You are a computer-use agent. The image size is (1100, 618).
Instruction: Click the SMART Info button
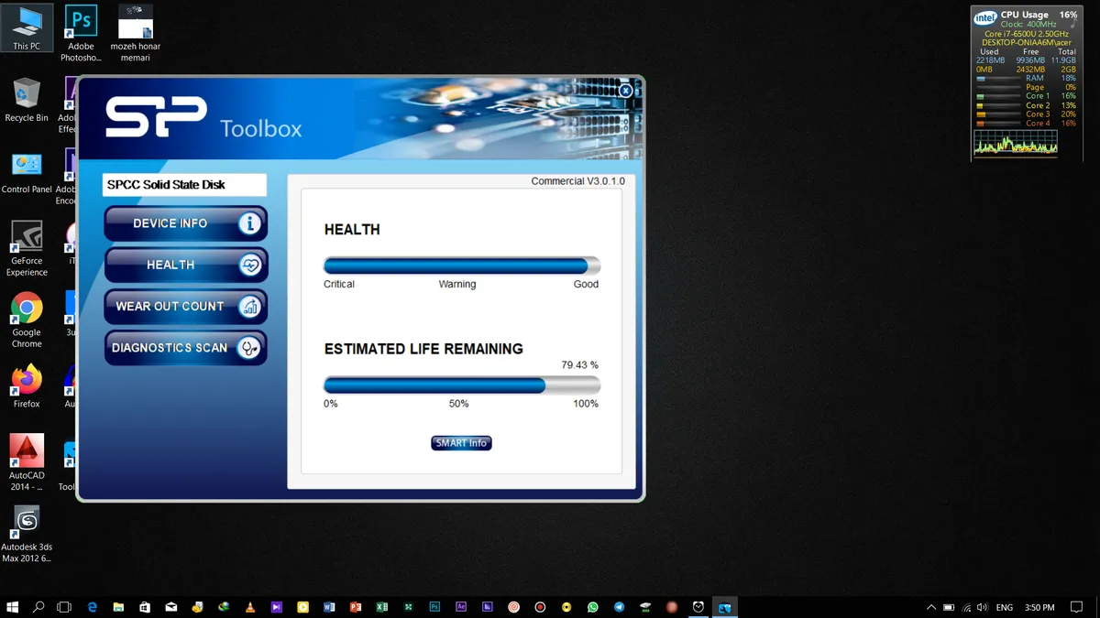pos(461,443)
